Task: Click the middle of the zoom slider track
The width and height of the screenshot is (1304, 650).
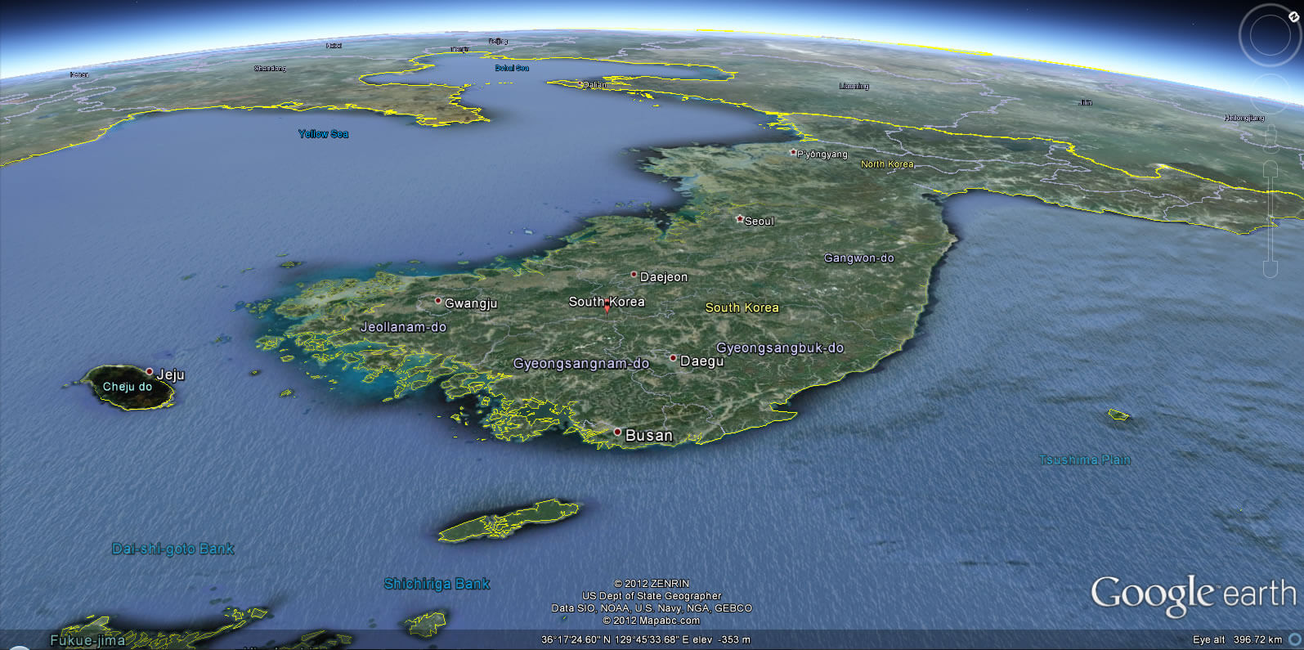Action: tap(1270, 218)
